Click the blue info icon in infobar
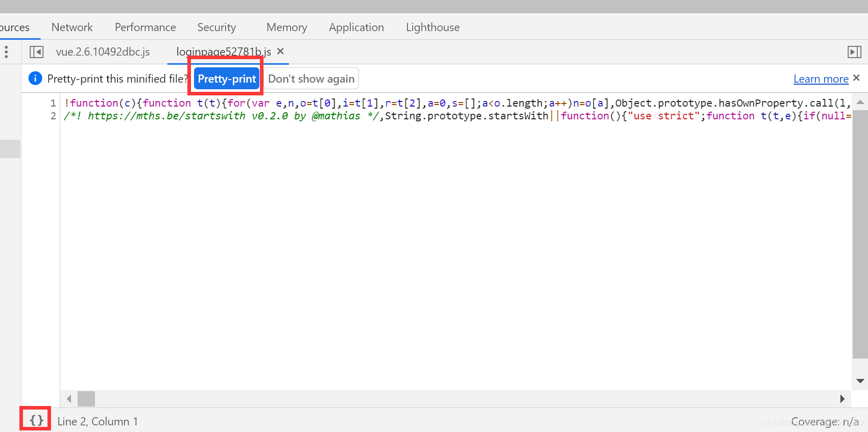This screenshot has width=868, height=432. click(x=35, y=78)
